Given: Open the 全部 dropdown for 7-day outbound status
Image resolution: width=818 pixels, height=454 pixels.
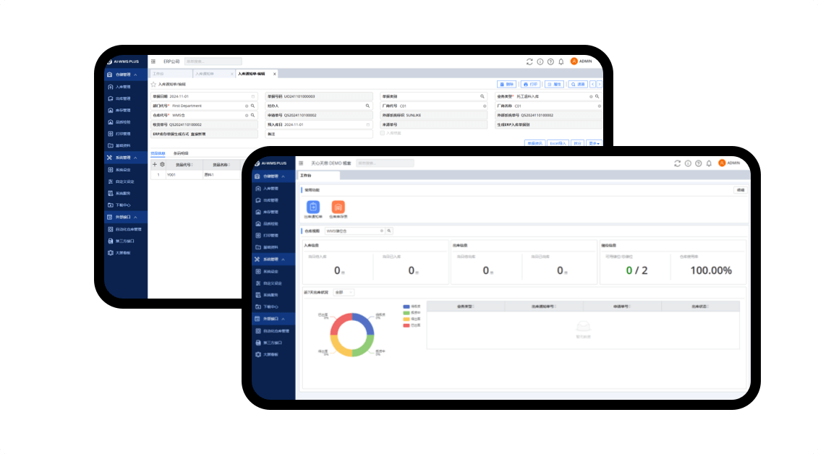Looking at the screenshot, I should click(344, 292).
